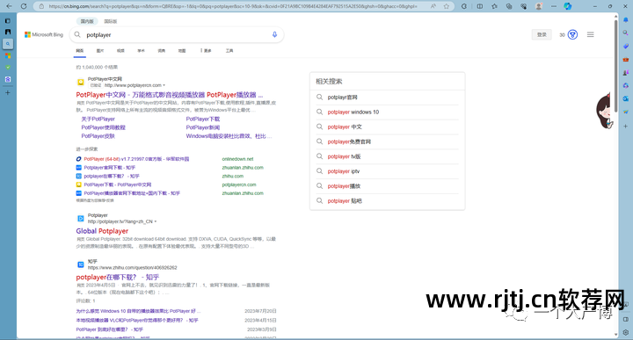The image size is (633, 340).
Task: Open the tab actions menu icon atop vertical tabs
Action: [8, 20]
